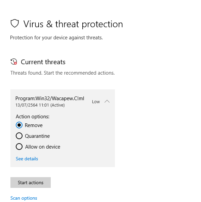This screenshot has height=202, width=201.
Task: Click the Action options label
Action: tap(33, 117)
